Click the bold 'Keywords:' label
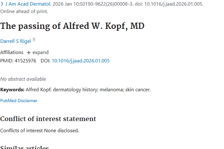This screenshot has width=224, height=149. click(12, 89)
